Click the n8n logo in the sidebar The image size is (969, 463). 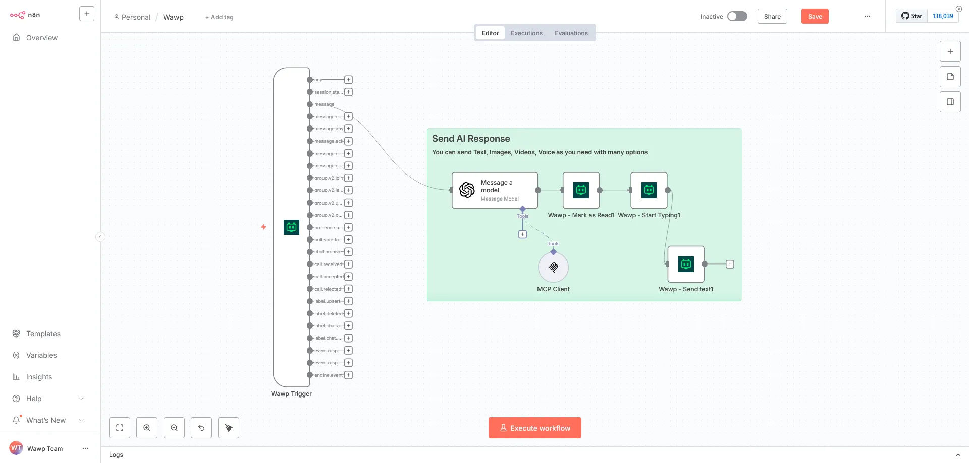point(25,15)
